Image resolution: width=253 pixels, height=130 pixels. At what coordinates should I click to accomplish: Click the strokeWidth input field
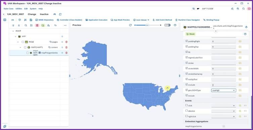224,69
